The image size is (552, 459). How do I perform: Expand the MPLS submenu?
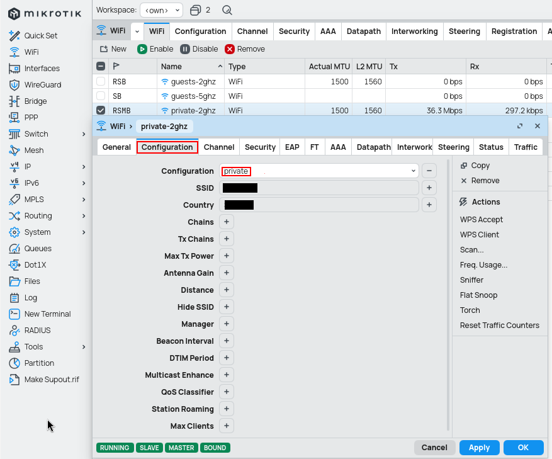[84, 200]
